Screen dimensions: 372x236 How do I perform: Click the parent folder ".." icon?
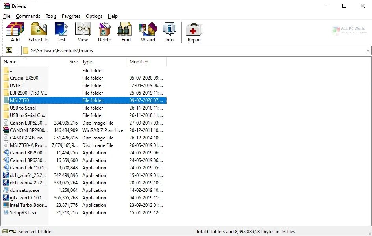tap(6, 70)
